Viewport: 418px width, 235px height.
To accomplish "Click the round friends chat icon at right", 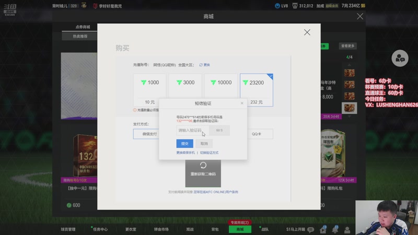I will 400,58.
